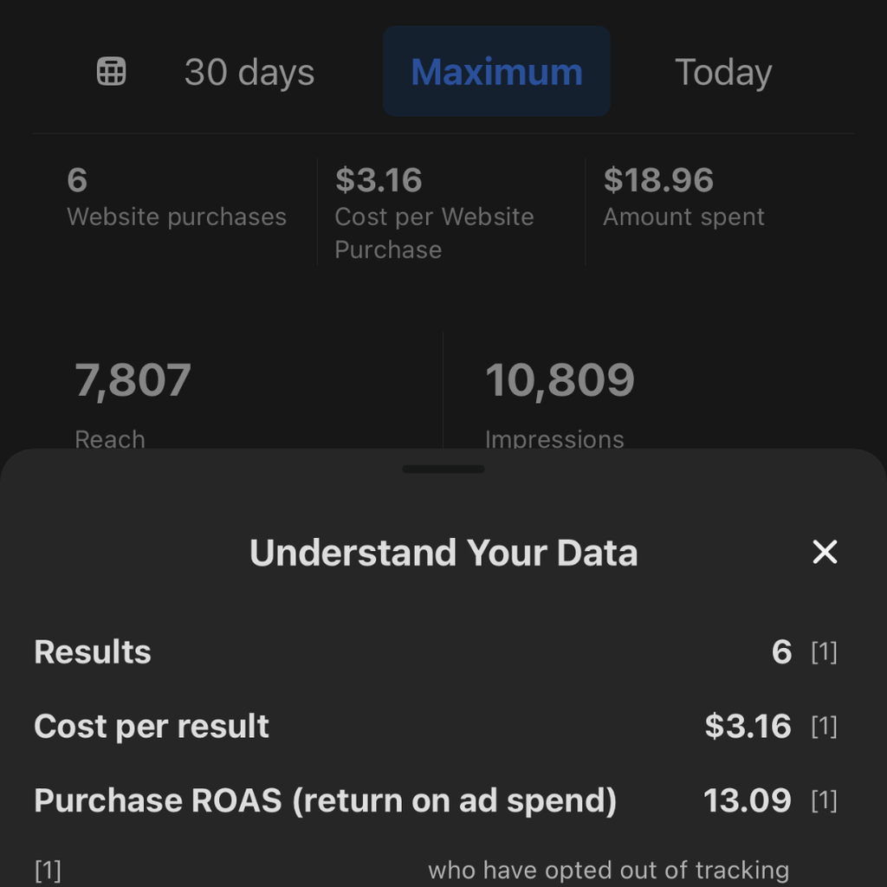Tap the Understand Your Data title
This screenshot has width=887, height=887.
coord(443,553)
